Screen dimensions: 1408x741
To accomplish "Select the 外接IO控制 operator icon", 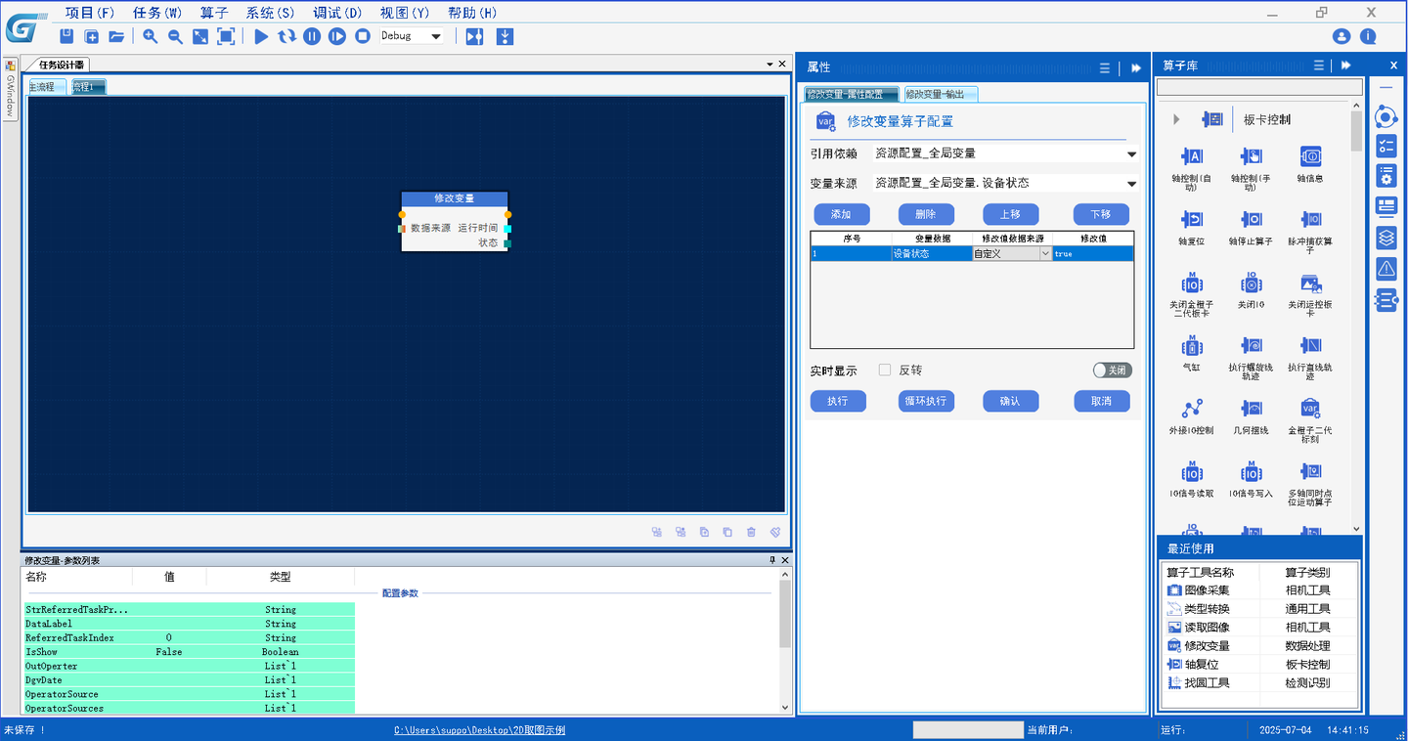I will coord(1191,409).
